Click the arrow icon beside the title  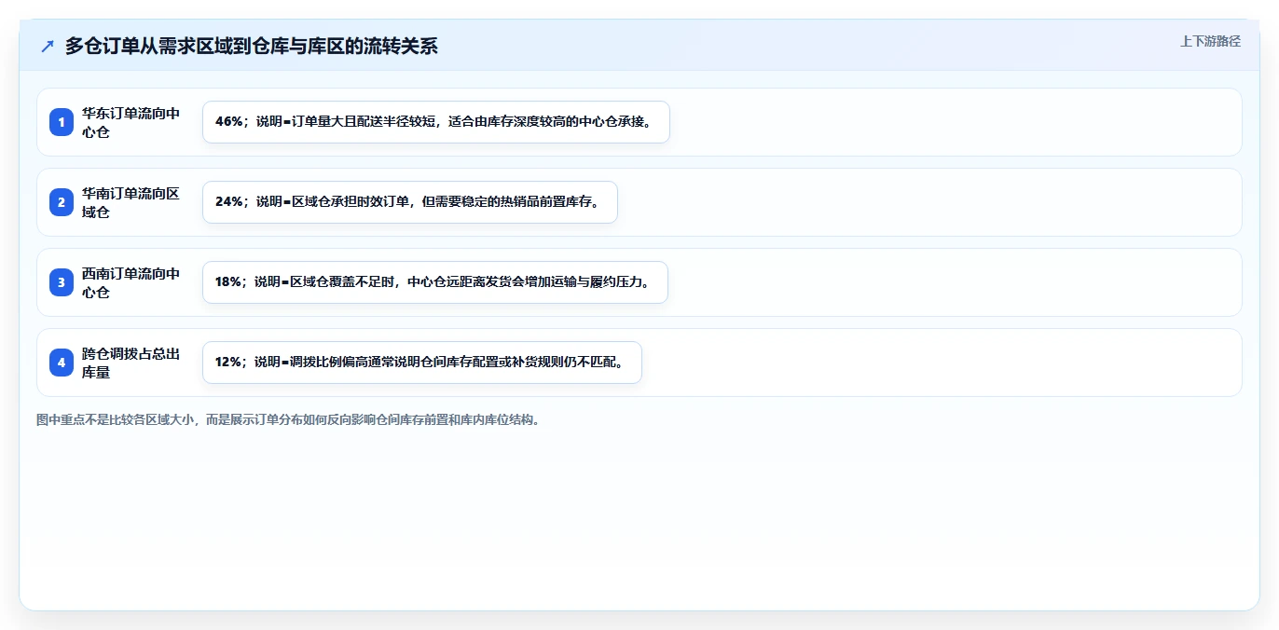click(x=48, y=46)
